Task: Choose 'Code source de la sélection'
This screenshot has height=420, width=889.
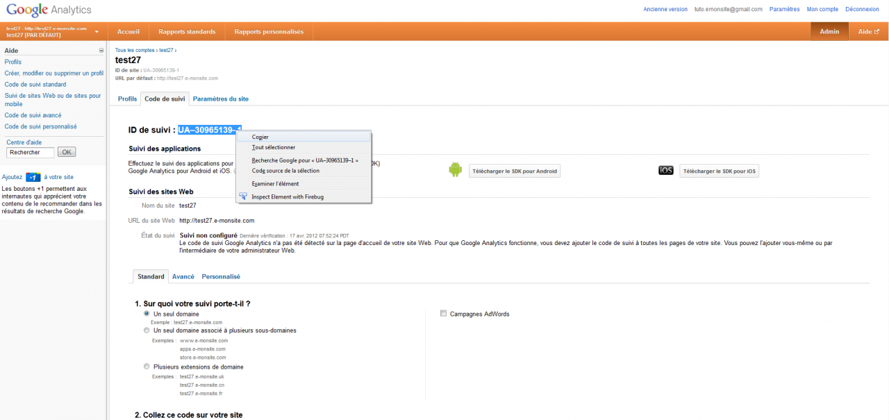Action: (304, 171)
